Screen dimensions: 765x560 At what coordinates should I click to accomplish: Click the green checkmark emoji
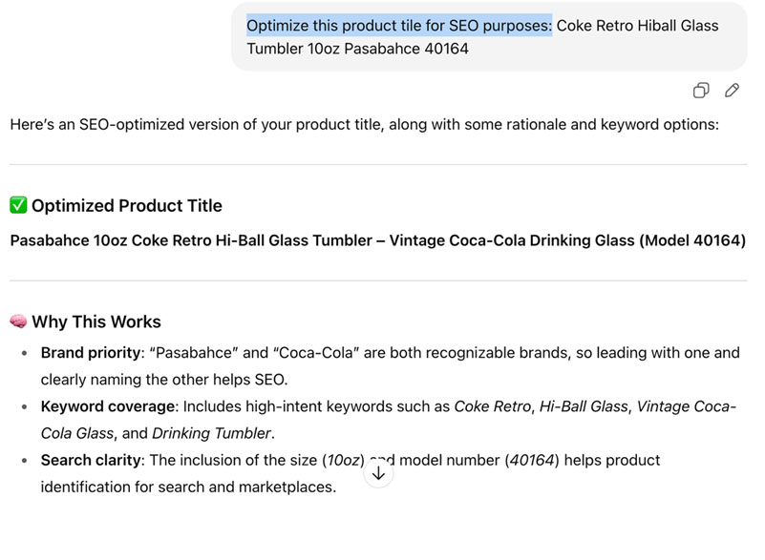point(18,205)
